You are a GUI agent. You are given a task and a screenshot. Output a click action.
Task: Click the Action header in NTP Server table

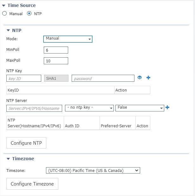143,123
